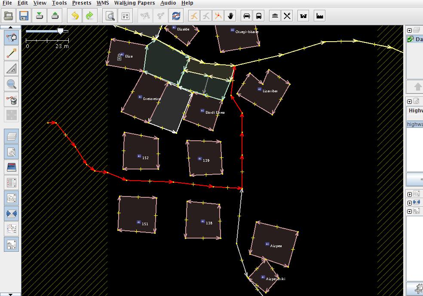This screenshot has width=423, height=296.
Task: Activate the Delete mode tool
Action: (x=12, y=100)
